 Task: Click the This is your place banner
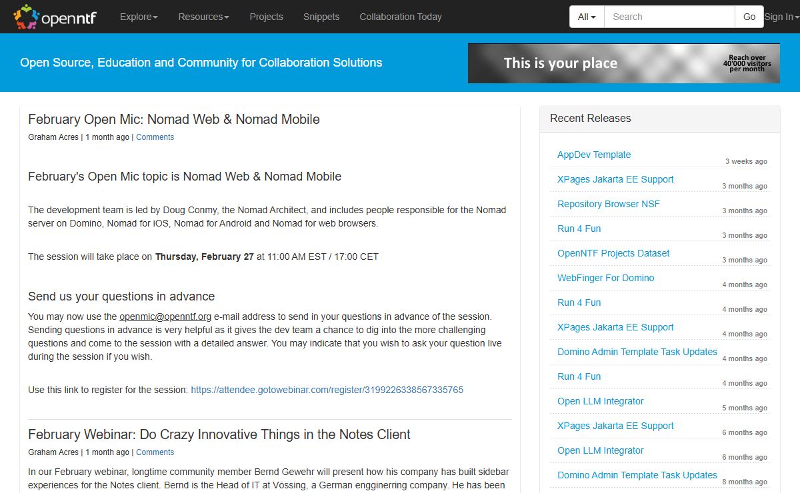tap(623, 63)
